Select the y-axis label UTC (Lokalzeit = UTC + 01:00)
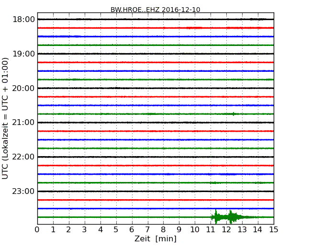 [5, 118]
